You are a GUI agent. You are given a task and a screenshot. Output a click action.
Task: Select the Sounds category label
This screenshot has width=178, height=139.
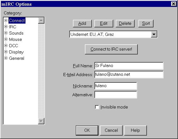(16, 33)
